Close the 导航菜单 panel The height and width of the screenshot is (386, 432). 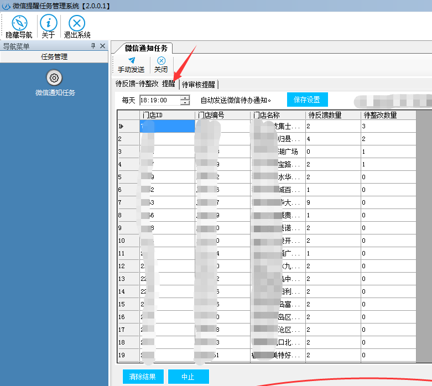[x=102, y=46]
